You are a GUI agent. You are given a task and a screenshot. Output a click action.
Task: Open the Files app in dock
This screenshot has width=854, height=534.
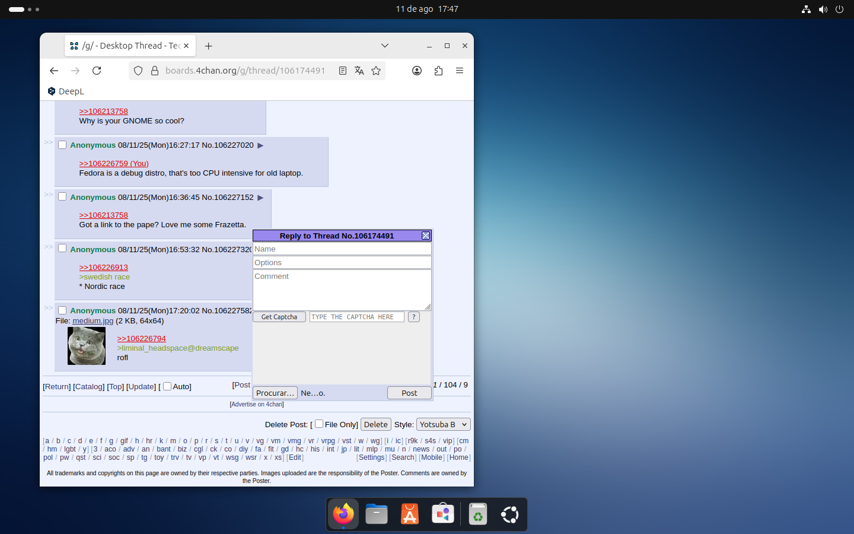[377, 514]
